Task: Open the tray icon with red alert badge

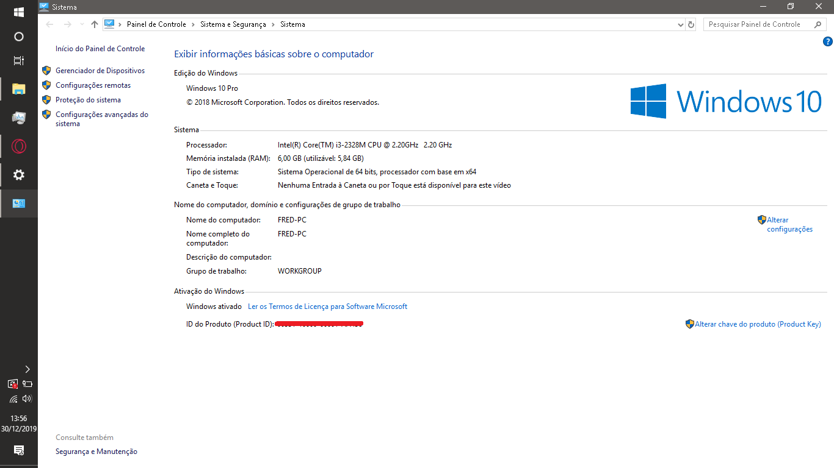Action: click(x=13, y=384)
